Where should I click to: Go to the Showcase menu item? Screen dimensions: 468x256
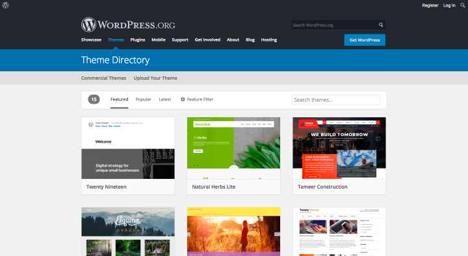click(91, 40)
